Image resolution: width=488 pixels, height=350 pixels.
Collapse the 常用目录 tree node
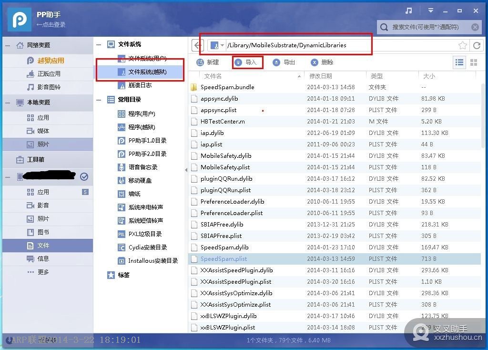99,100
